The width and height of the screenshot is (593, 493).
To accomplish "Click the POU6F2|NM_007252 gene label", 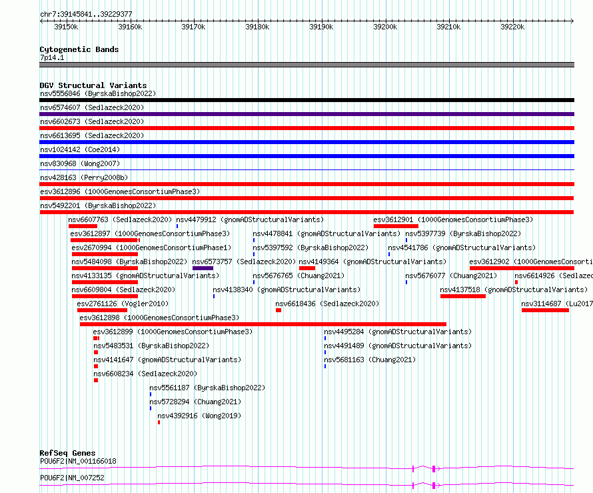I will (x=72, y=478).
